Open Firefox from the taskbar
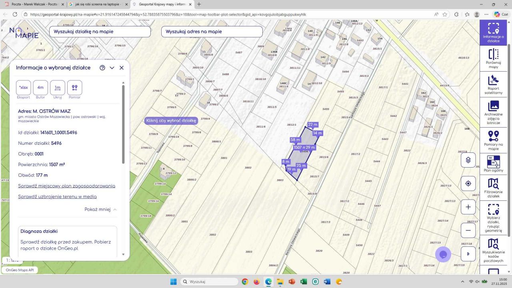The width and height of the screenshot is (512, 288). tap(256, 282)
